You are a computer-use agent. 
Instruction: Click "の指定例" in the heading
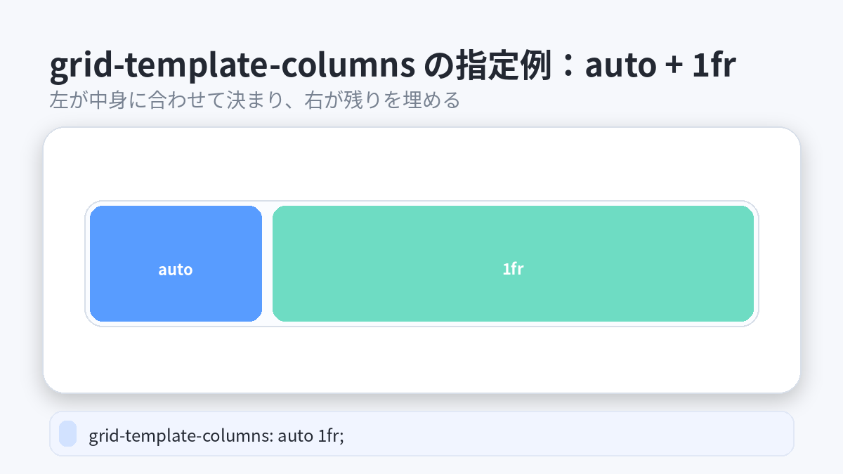click(x=499, y=67)
